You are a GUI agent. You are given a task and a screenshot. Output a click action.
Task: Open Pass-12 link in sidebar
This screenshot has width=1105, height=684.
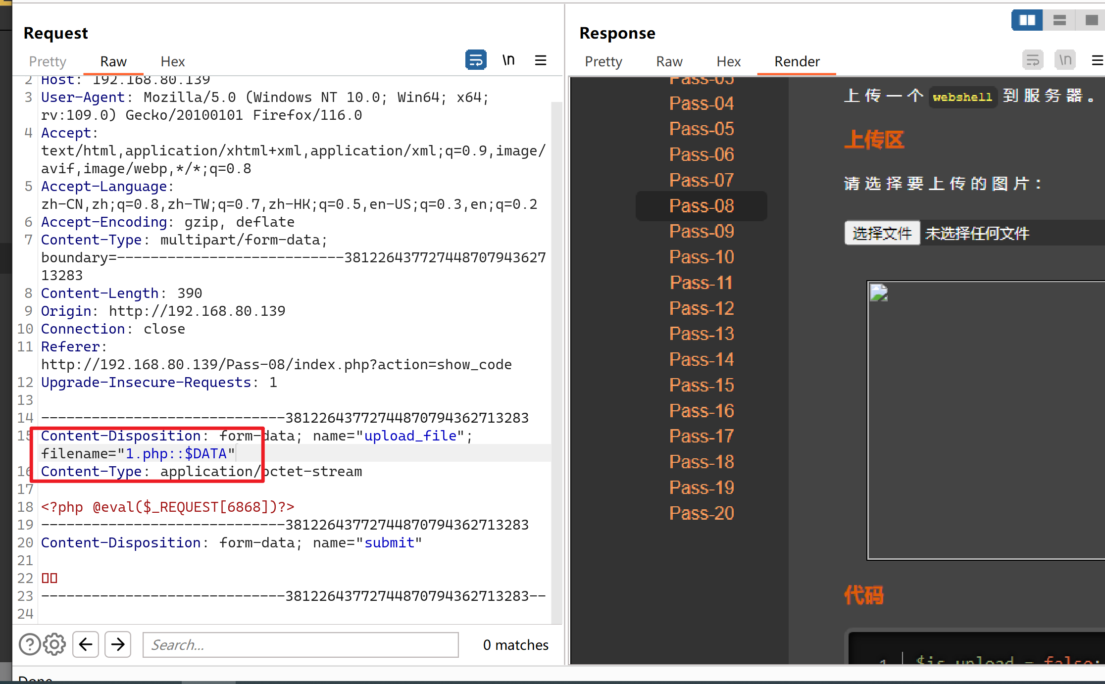(x=702, y=308)
